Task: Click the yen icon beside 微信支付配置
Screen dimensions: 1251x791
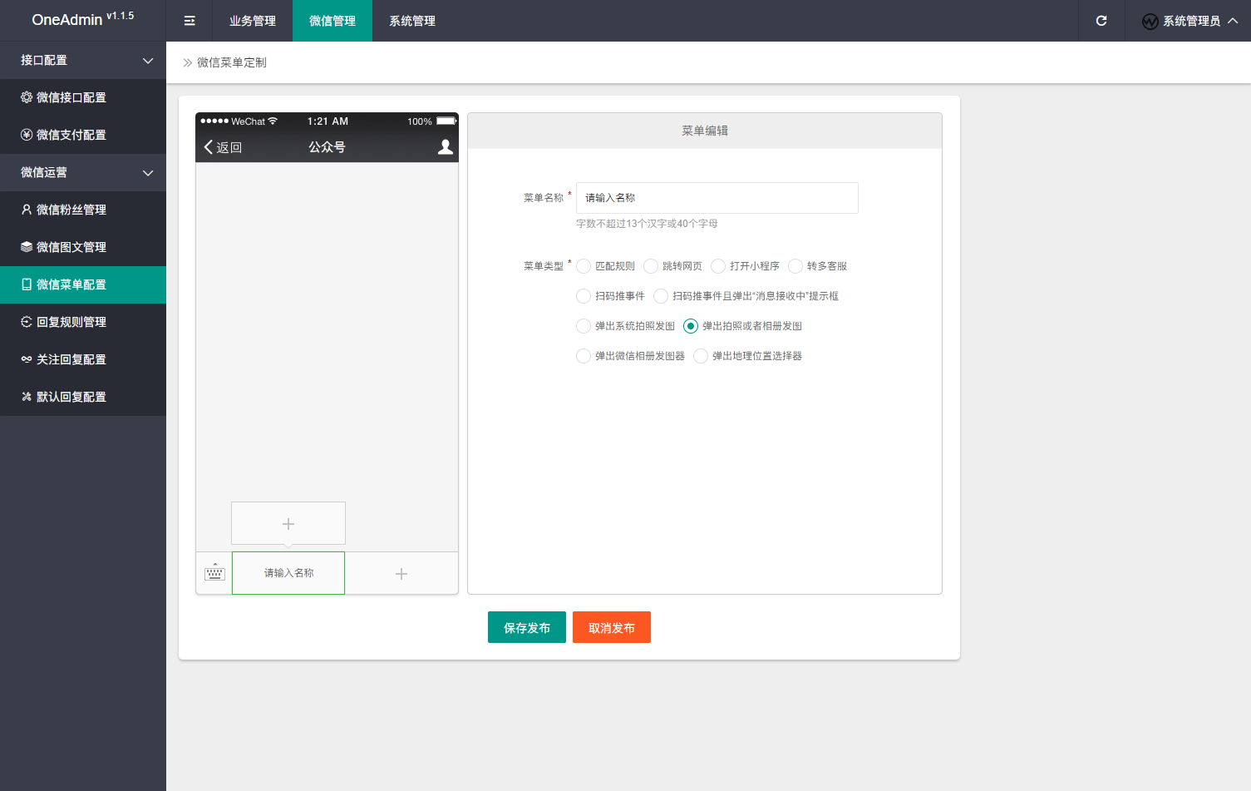Action: (27, 135)
